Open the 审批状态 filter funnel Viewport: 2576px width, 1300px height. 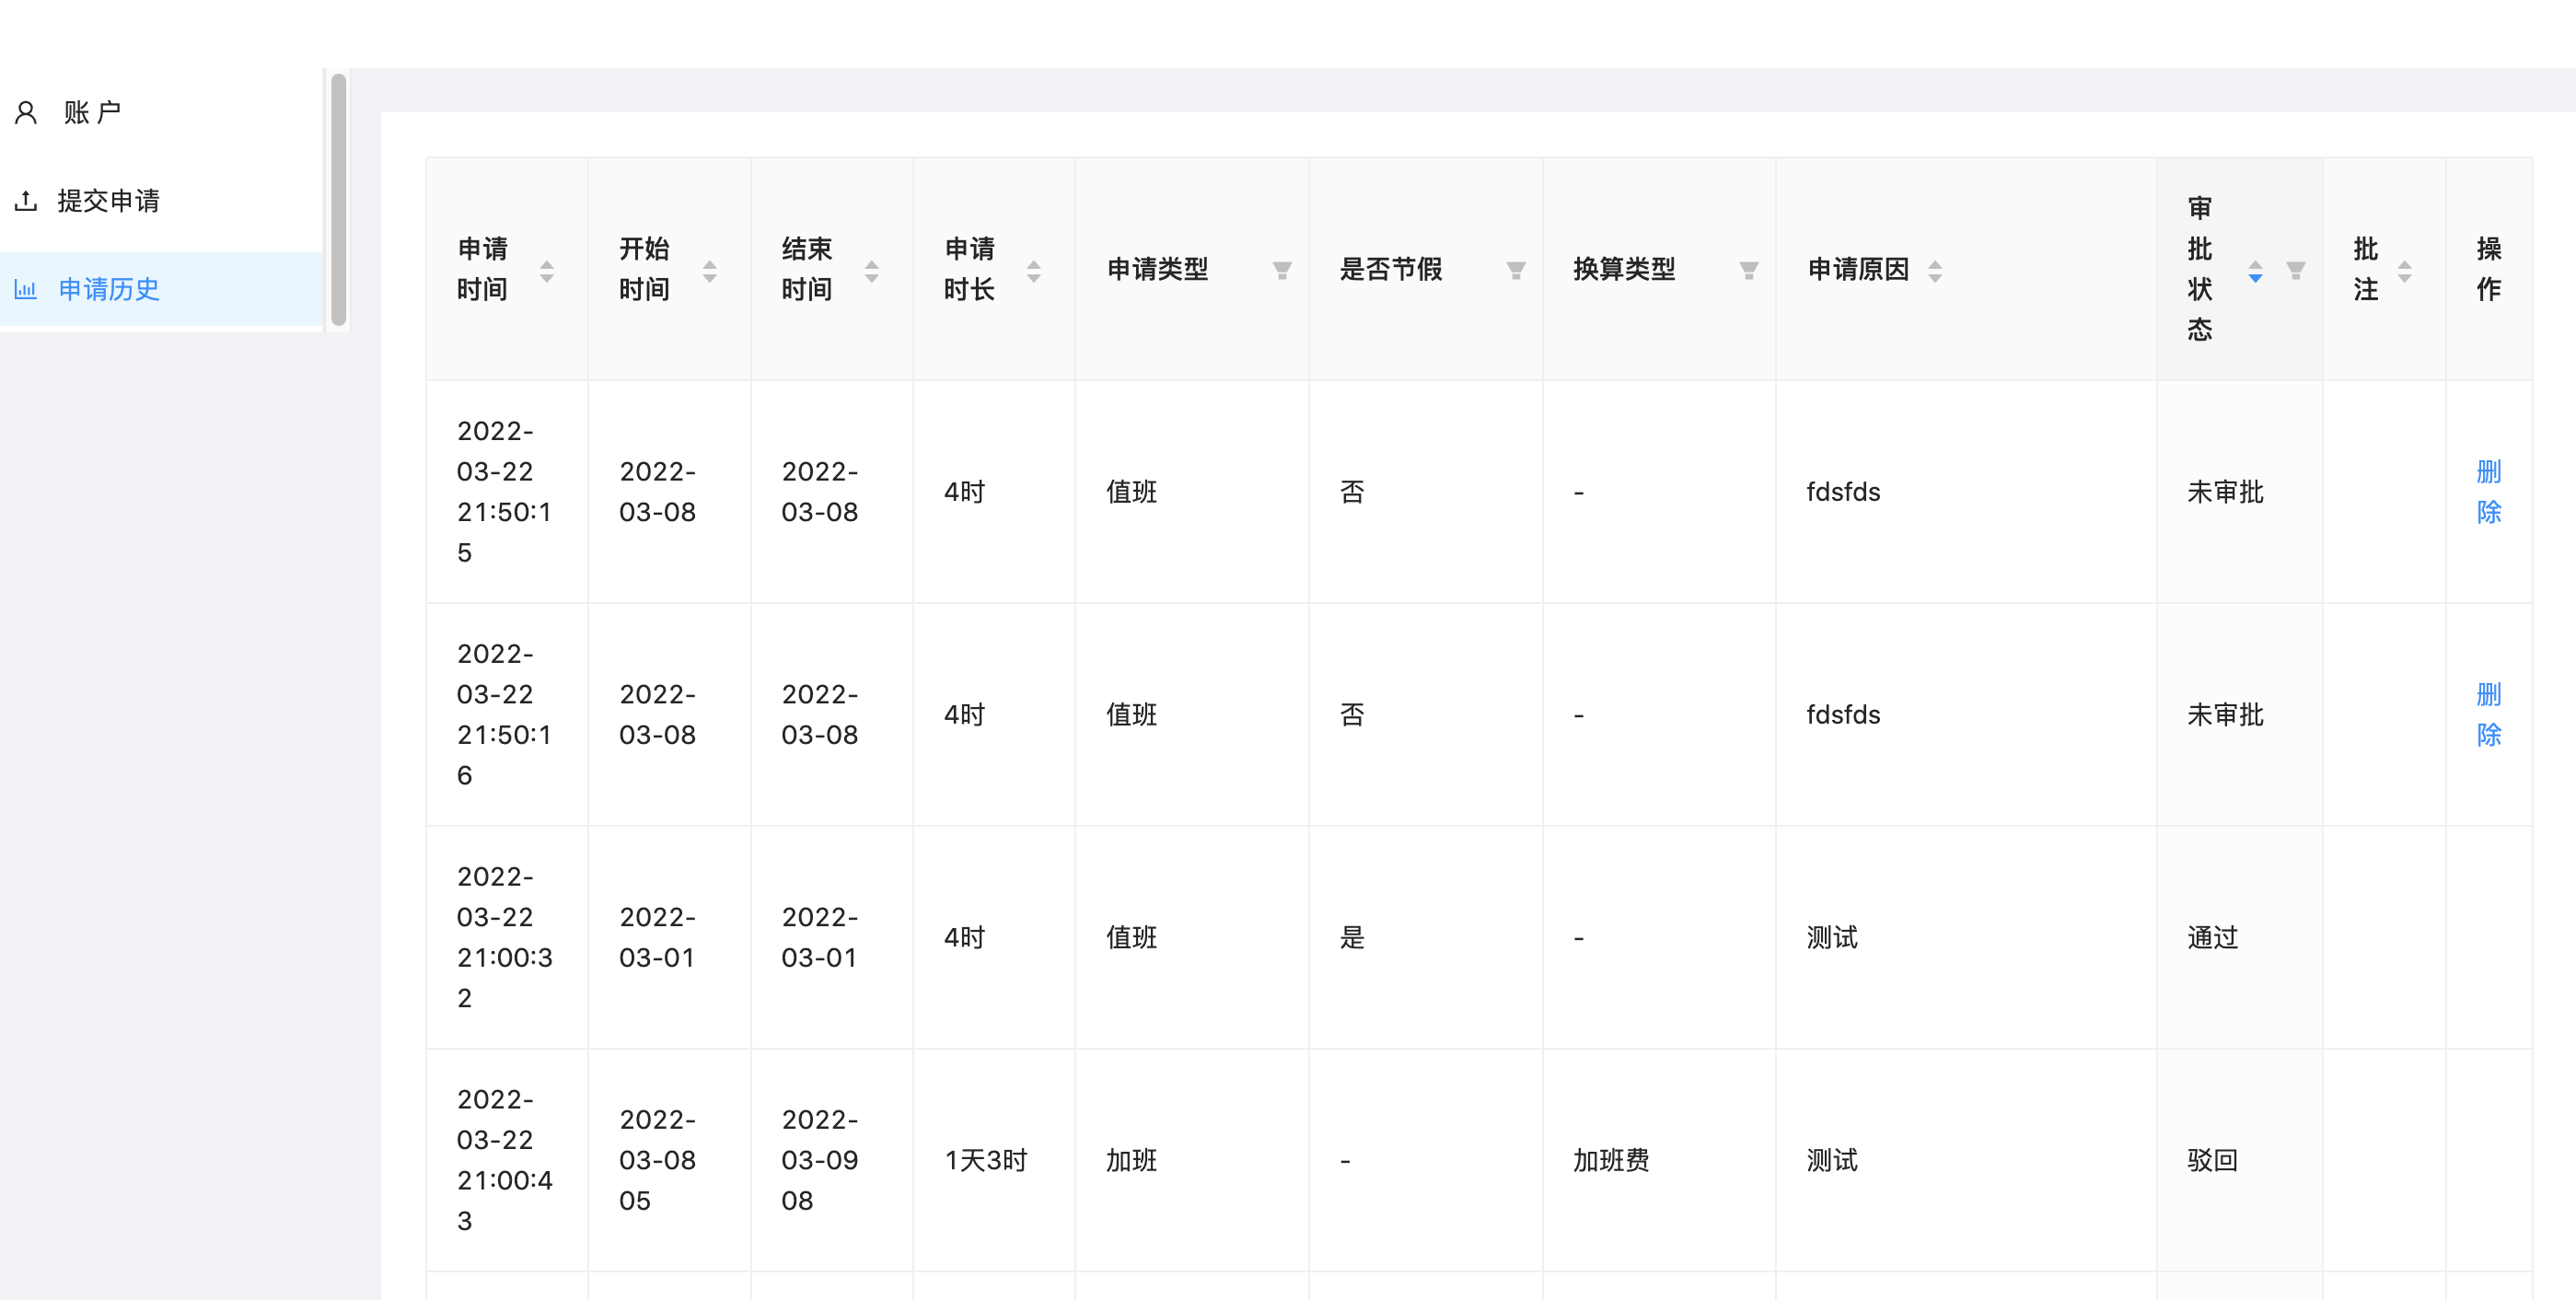[2296, 270]
